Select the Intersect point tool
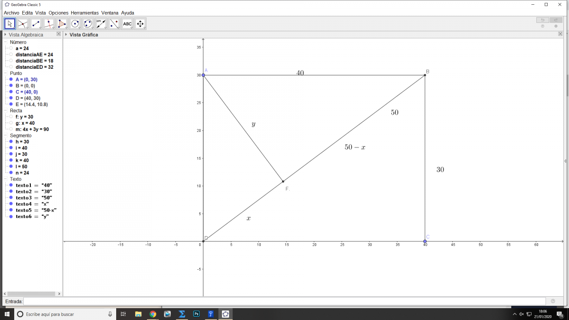569x320 pixels. tap(23, 24)
